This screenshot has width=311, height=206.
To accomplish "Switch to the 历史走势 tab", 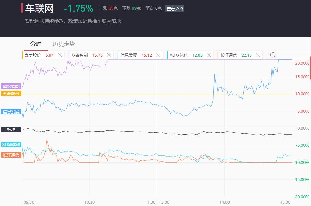I will pyautogui.click(x=64, y=44).
